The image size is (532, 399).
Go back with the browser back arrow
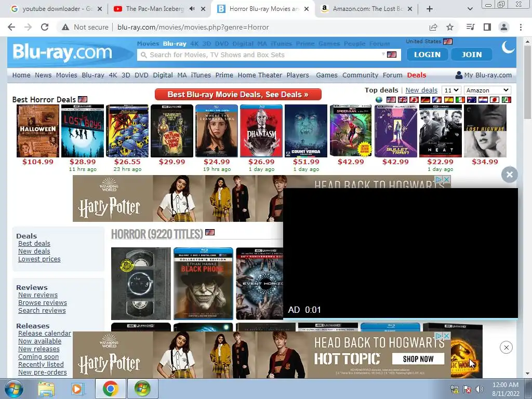[x=11, y=27]
